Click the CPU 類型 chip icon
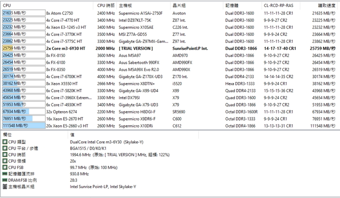 tap(5, 141)
